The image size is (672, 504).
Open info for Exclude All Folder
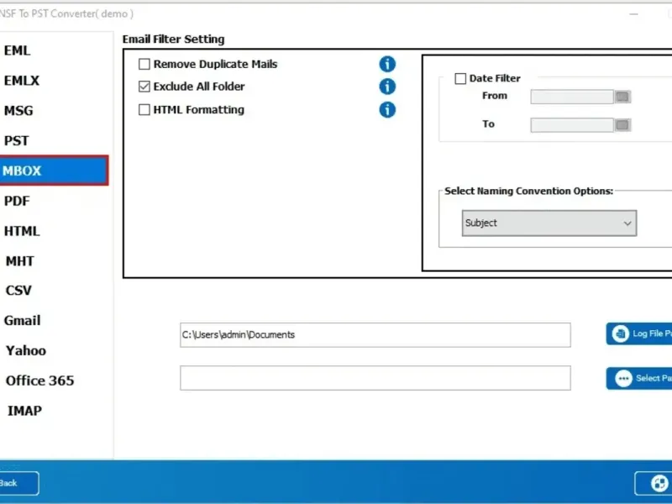(x=387, y=87)
